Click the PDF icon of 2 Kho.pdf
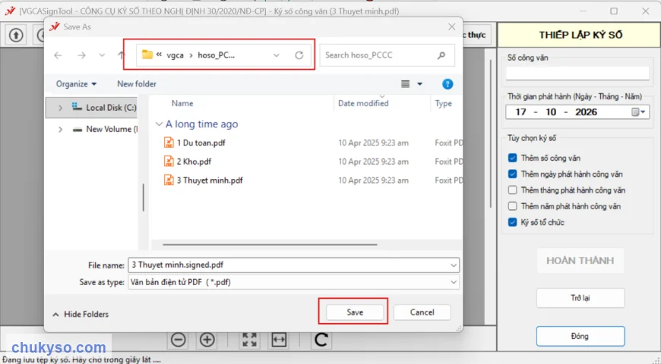The height and width of the screenshot is (364, 661). (169, 162)
